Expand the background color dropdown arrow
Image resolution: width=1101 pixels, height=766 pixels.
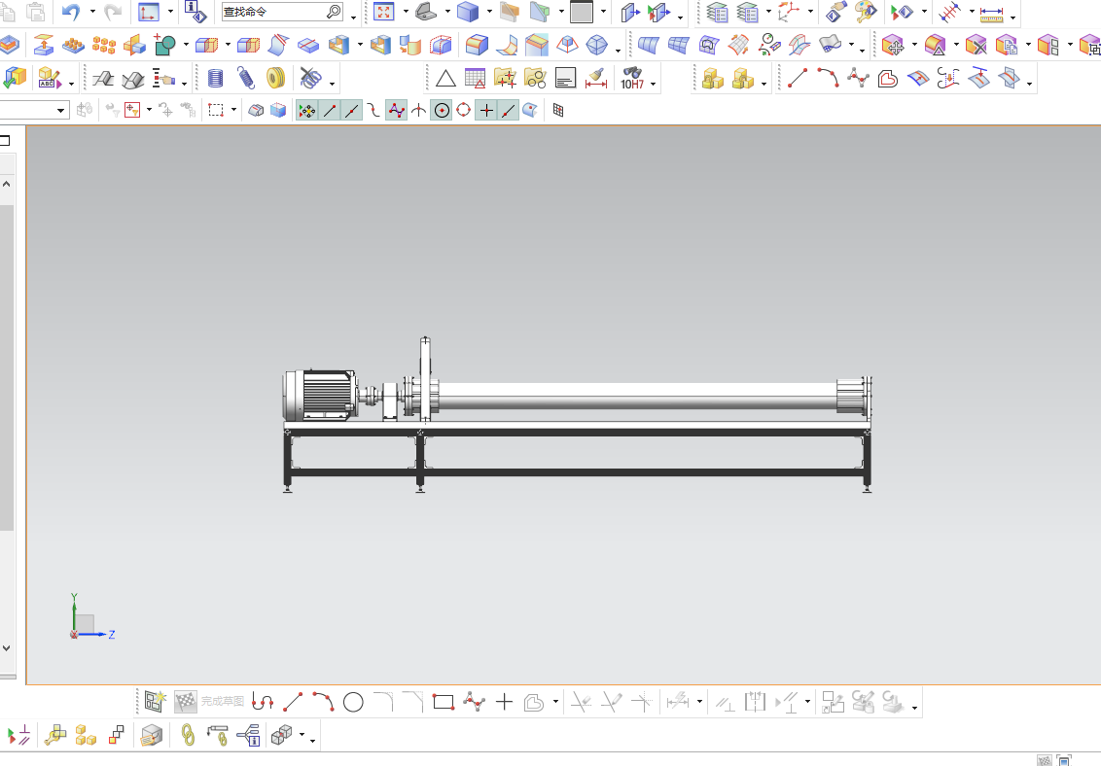click(603, 12)
